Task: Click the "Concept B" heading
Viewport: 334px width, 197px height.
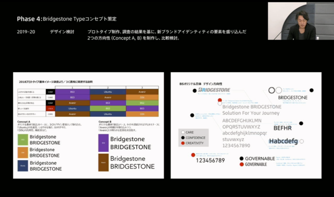Action: [105, 122]
